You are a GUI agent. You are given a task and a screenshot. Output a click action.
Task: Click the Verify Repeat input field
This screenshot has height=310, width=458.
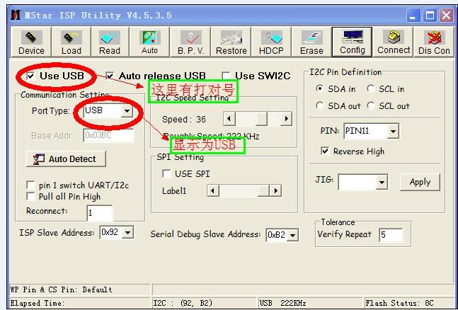click(391, 234)
